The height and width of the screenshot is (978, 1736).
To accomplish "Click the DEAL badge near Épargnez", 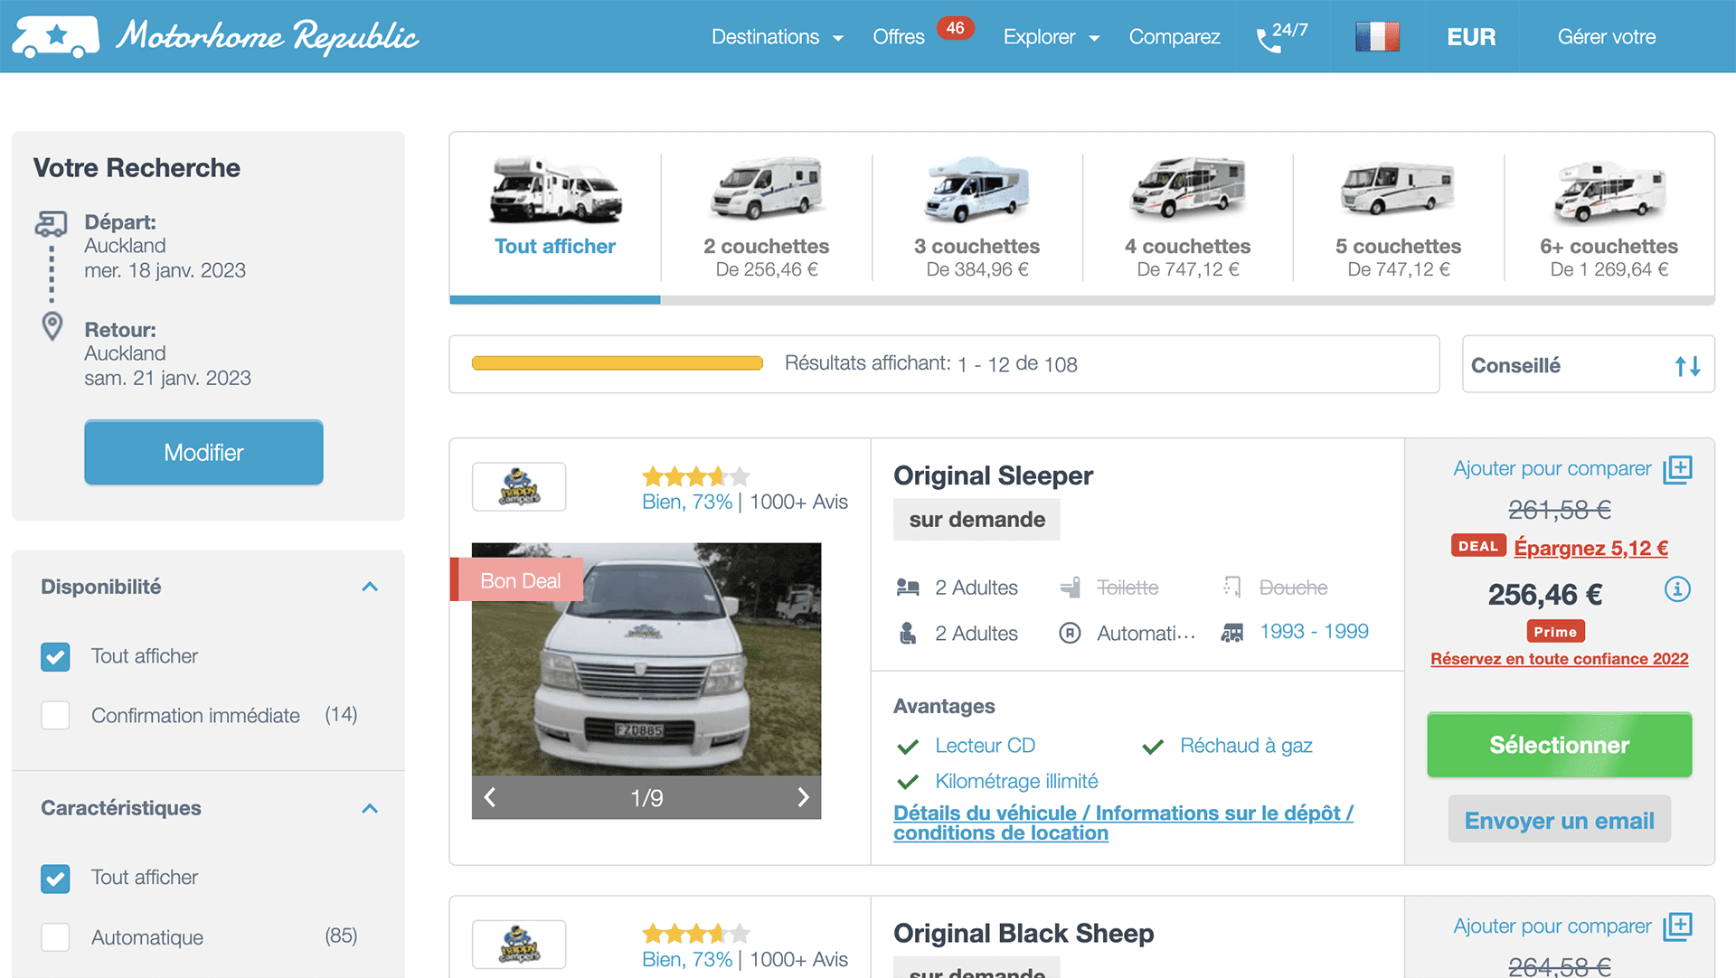I will [x=1478, y=546].
